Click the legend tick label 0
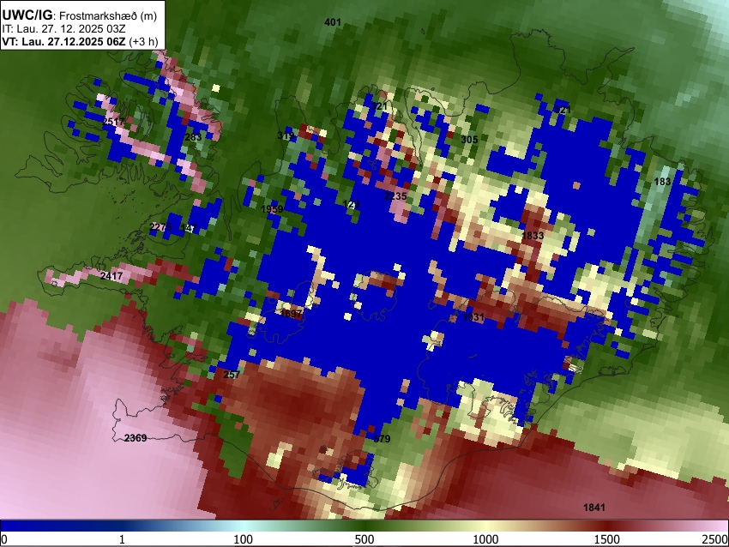 coord(4,540)
